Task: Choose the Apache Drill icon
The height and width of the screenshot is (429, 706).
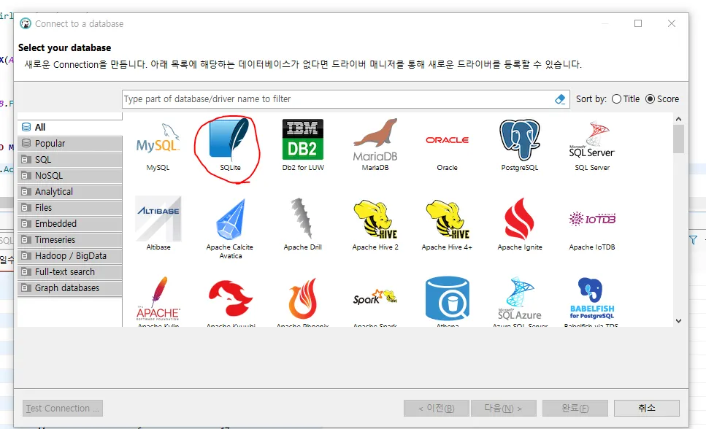Action: click(302, 218)
